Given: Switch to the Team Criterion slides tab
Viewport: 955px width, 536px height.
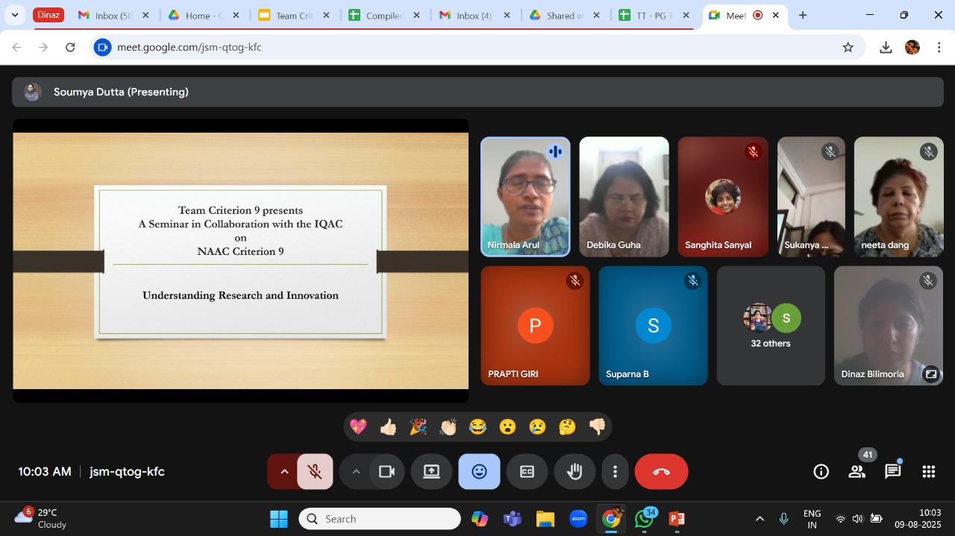Looking at the screenshot, I should coord(291,16).
